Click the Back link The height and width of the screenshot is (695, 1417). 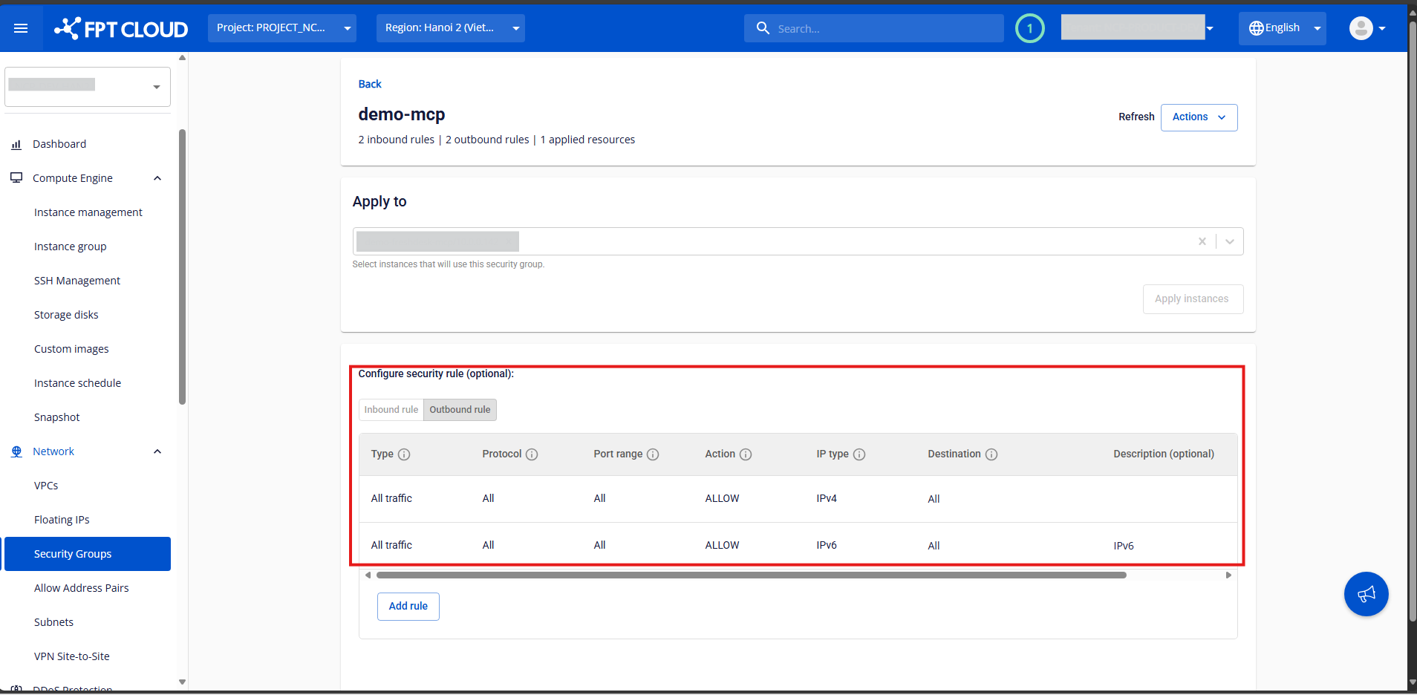(369, 84)
